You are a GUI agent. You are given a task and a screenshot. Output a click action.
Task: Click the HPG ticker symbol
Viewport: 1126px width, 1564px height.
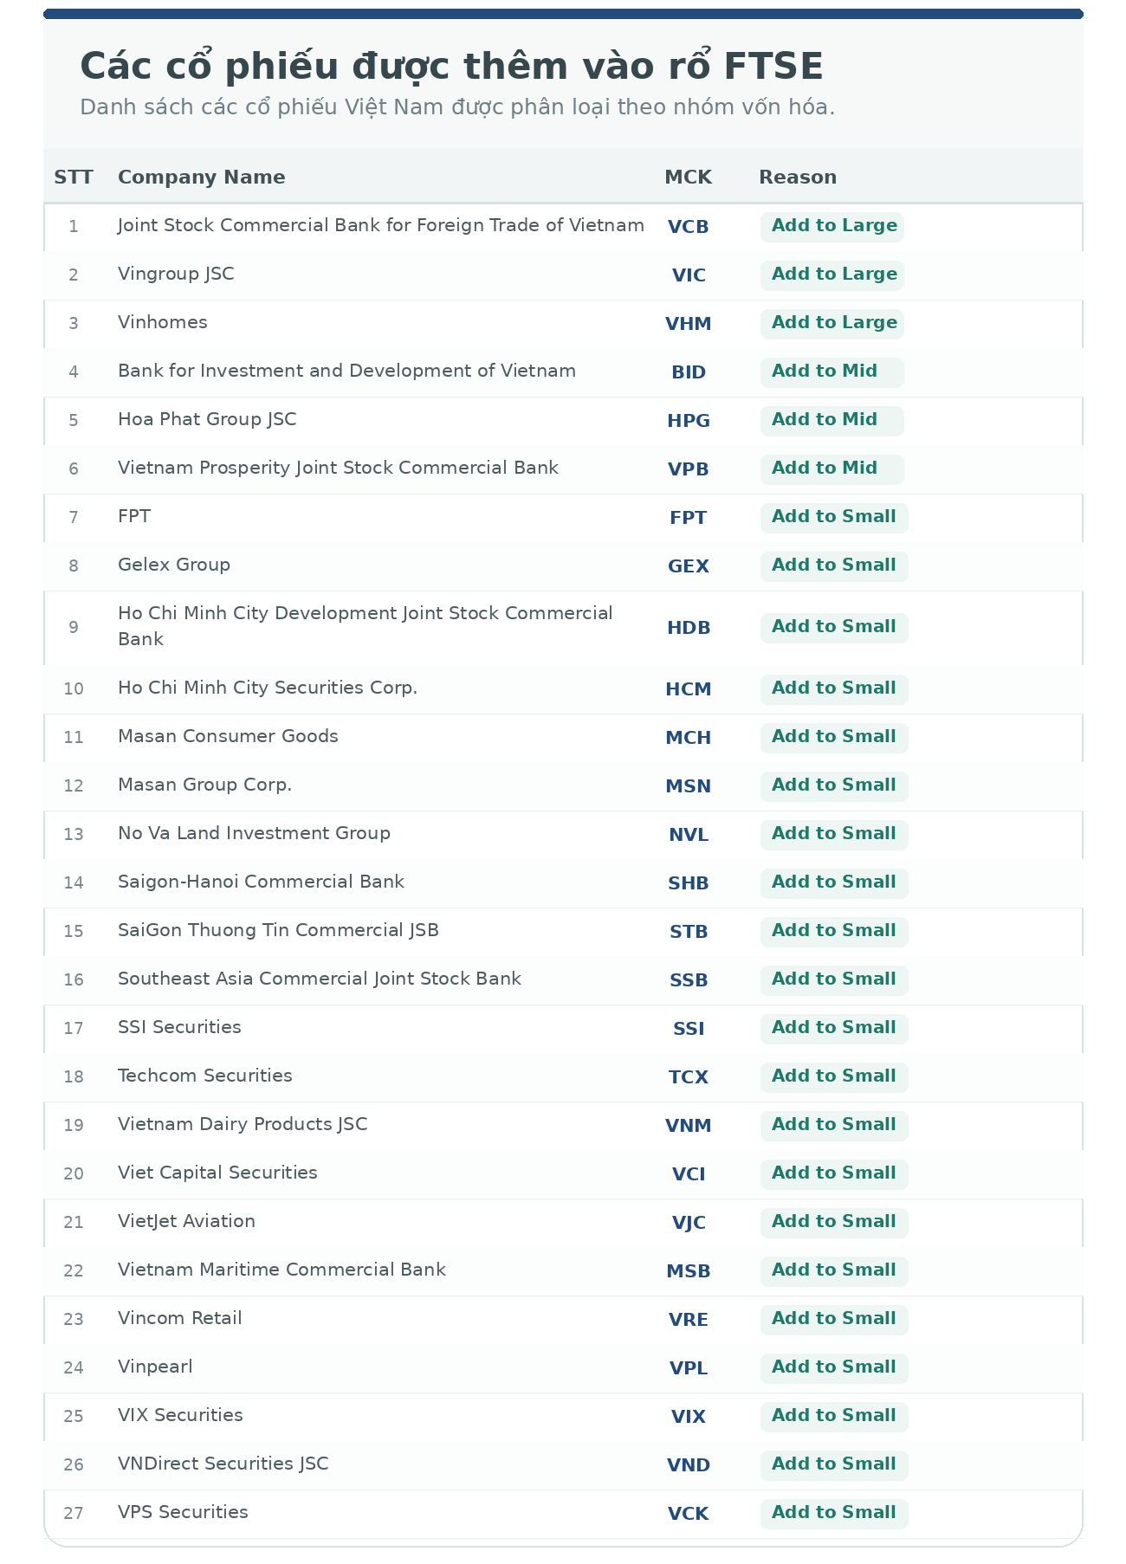pos(689,421)
